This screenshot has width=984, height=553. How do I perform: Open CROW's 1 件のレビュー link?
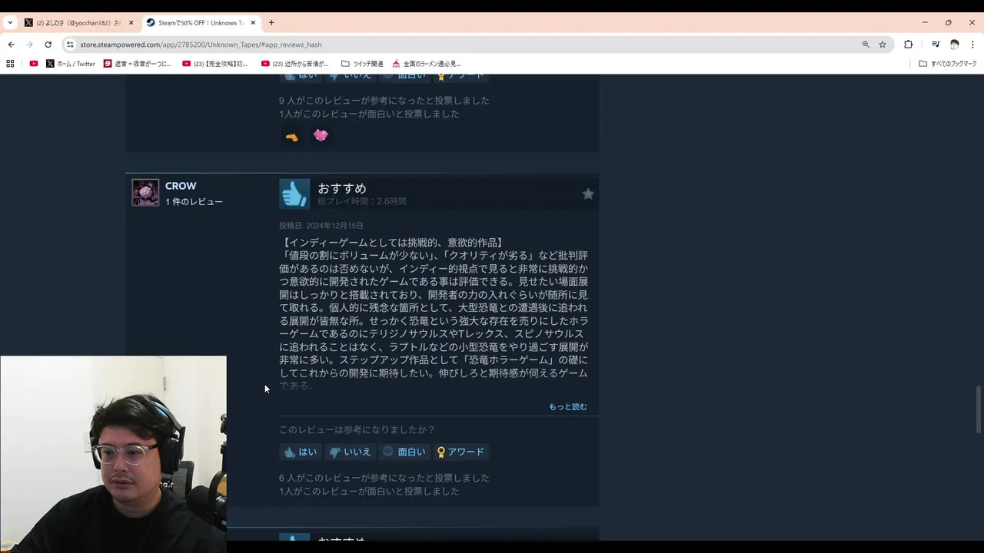194,201
